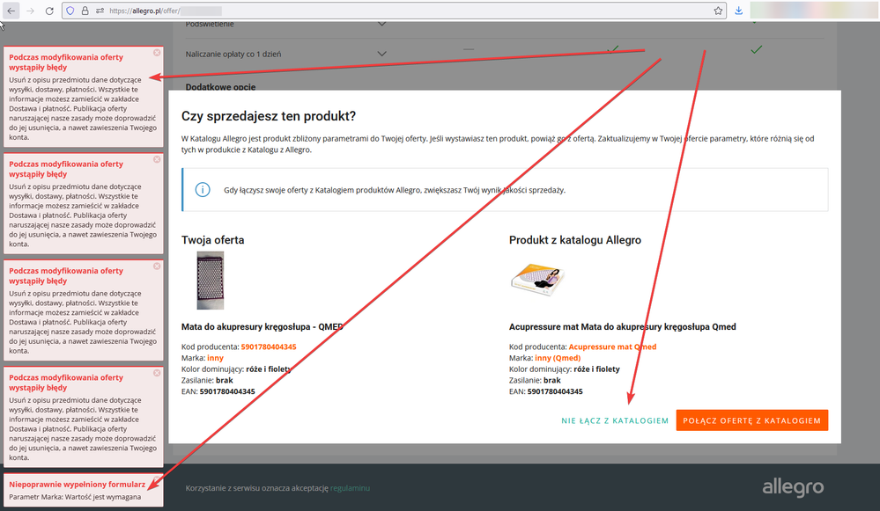880x511 pixels.
Task: Select the Acupressure mat Mata do akupresury catalog title
Action: pyautogui.click(x=623, y=326)
